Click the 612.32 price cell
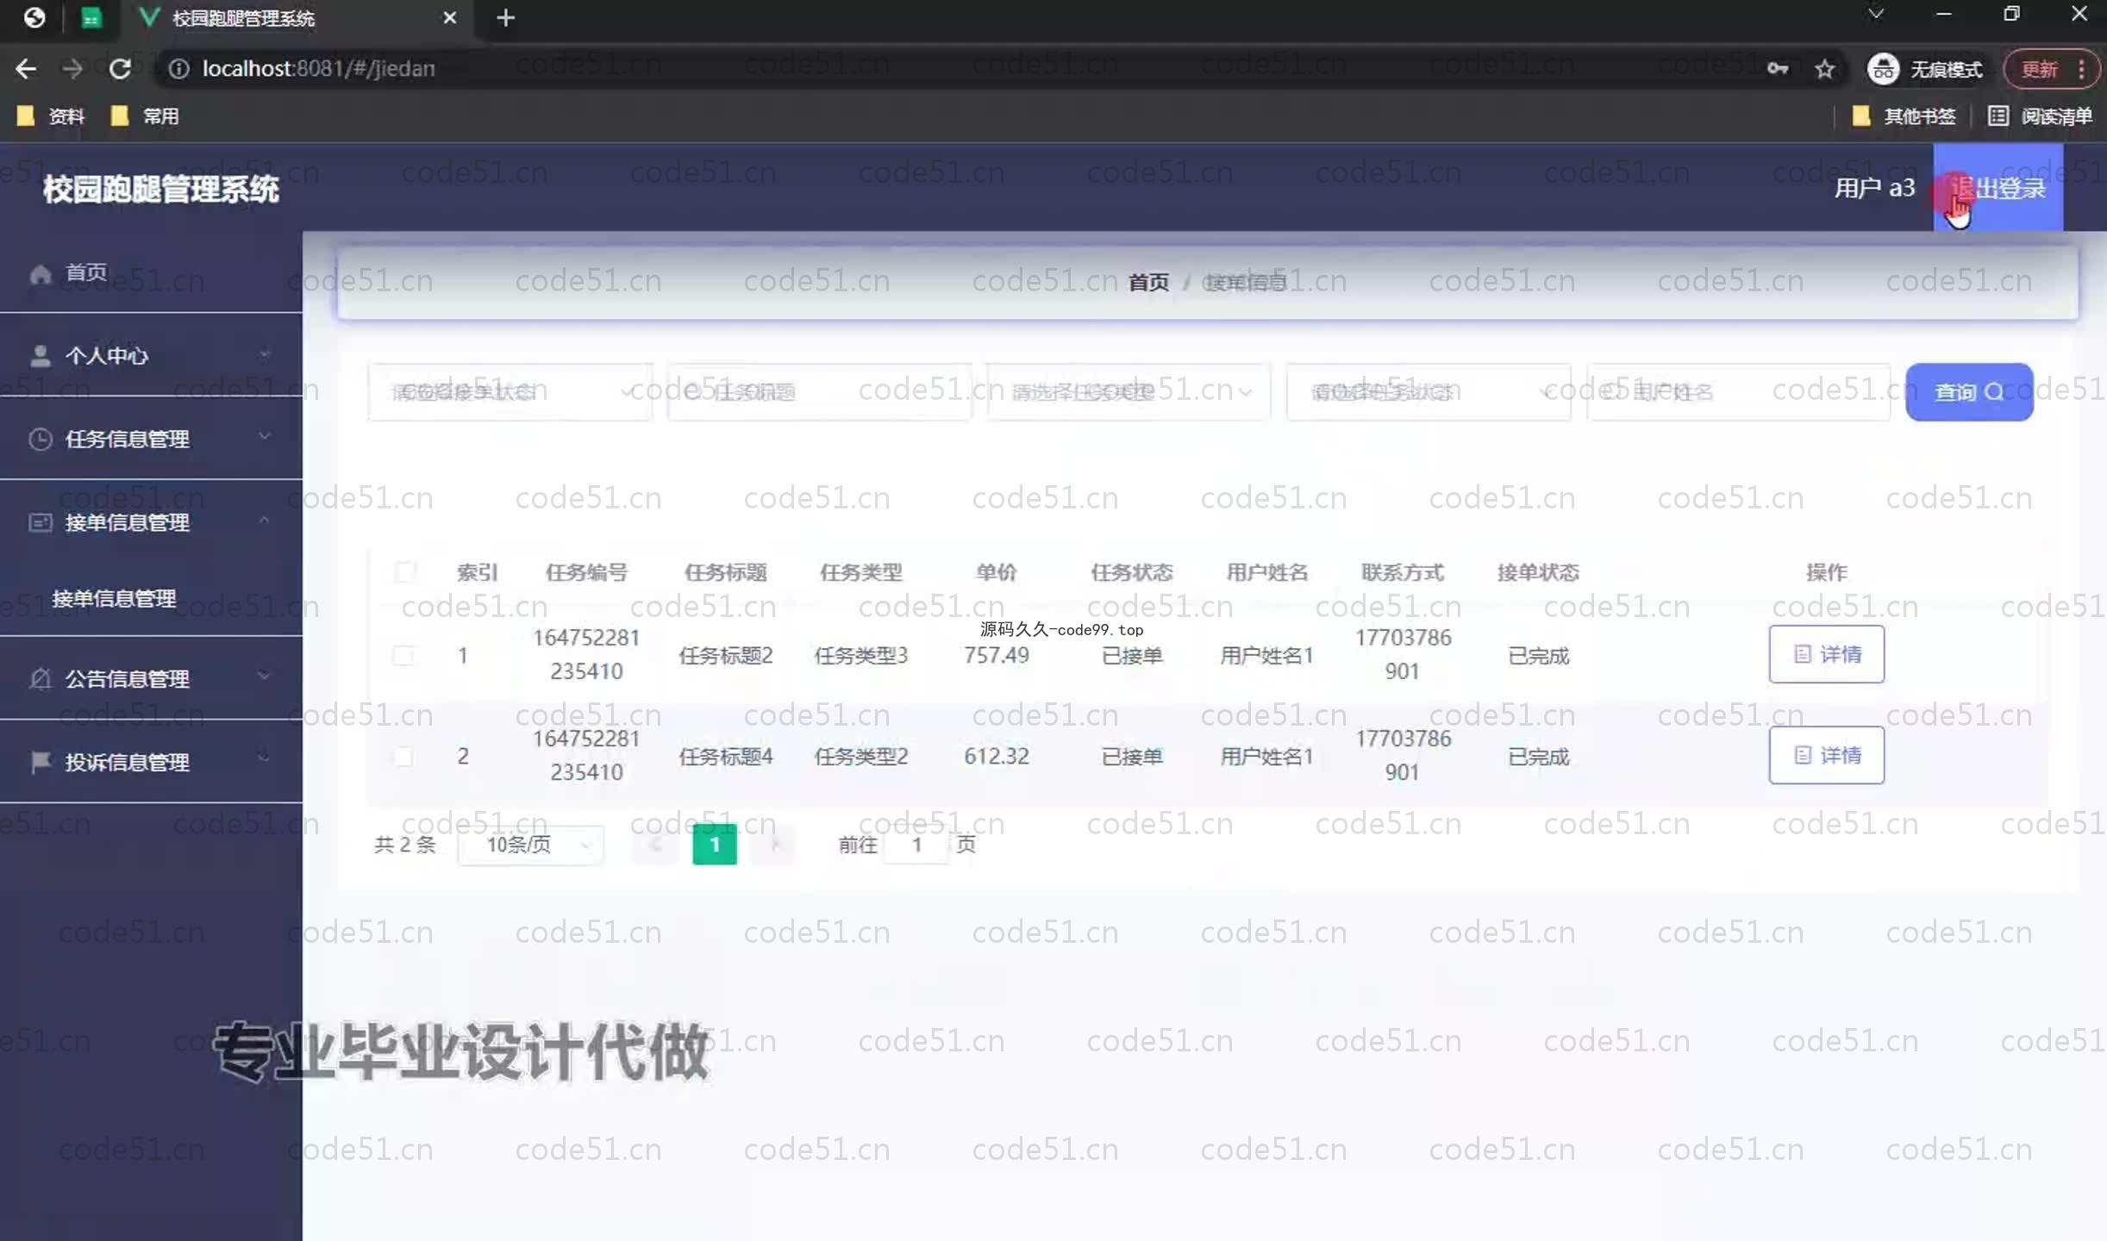The height and width of the screenshot is (1241, 2107). click(996, 756)
